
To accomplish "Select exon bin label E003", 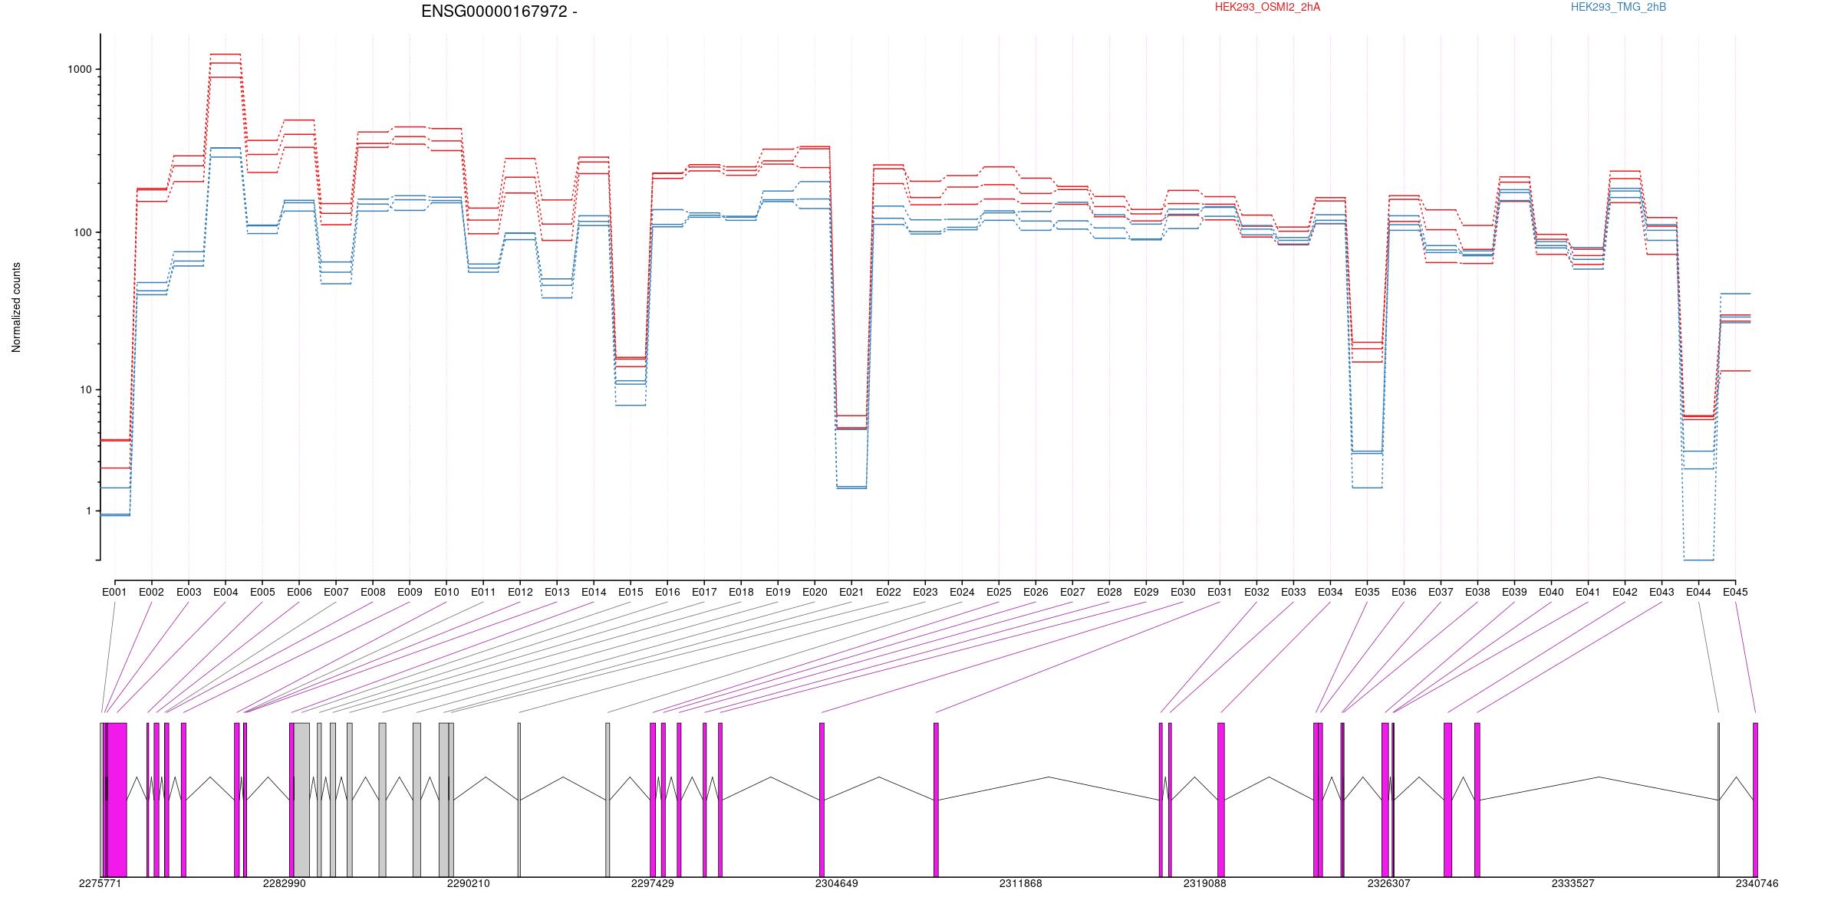I will click(188, 592).
